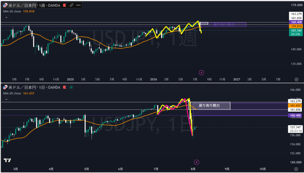Select SMA 20 close 159.818 indicator legend
This screenshot has height=173, width=304.
click(19, 12)
